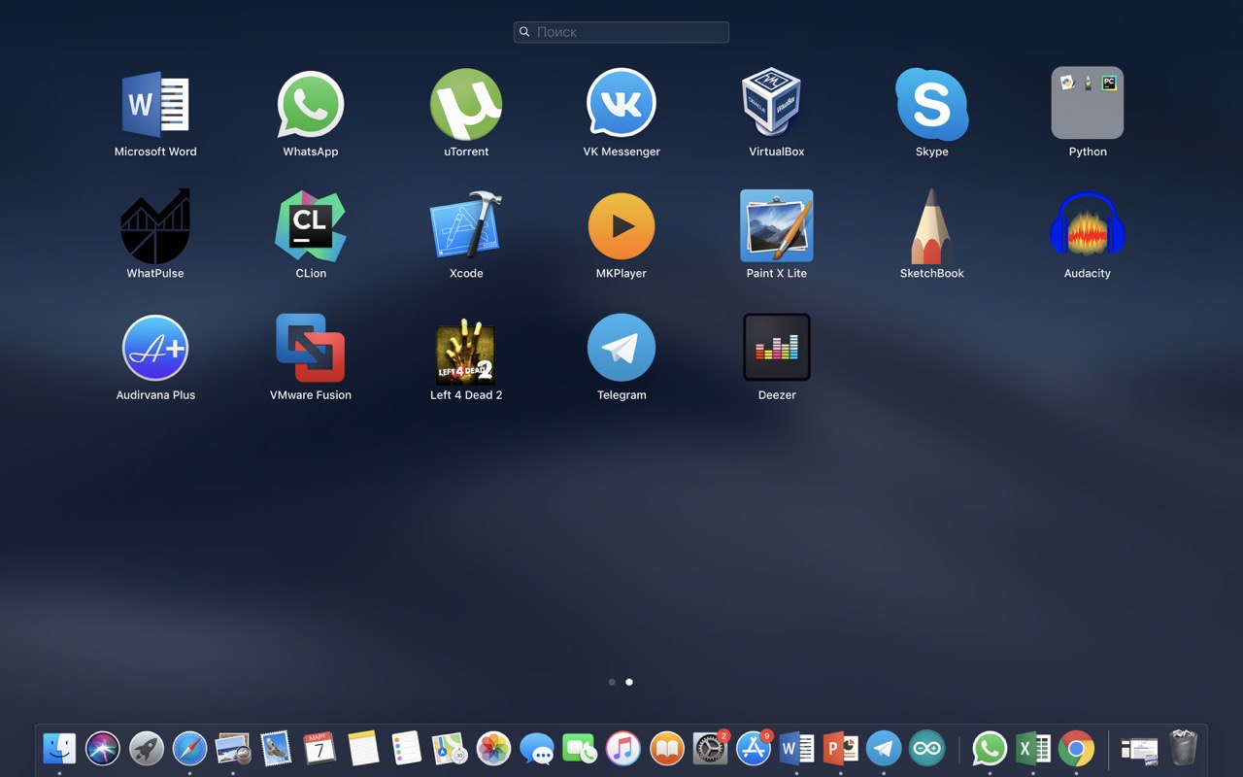Launch Paint X Lite
1243x777 pixels.
pyautogui.click(x=777, y=225)
